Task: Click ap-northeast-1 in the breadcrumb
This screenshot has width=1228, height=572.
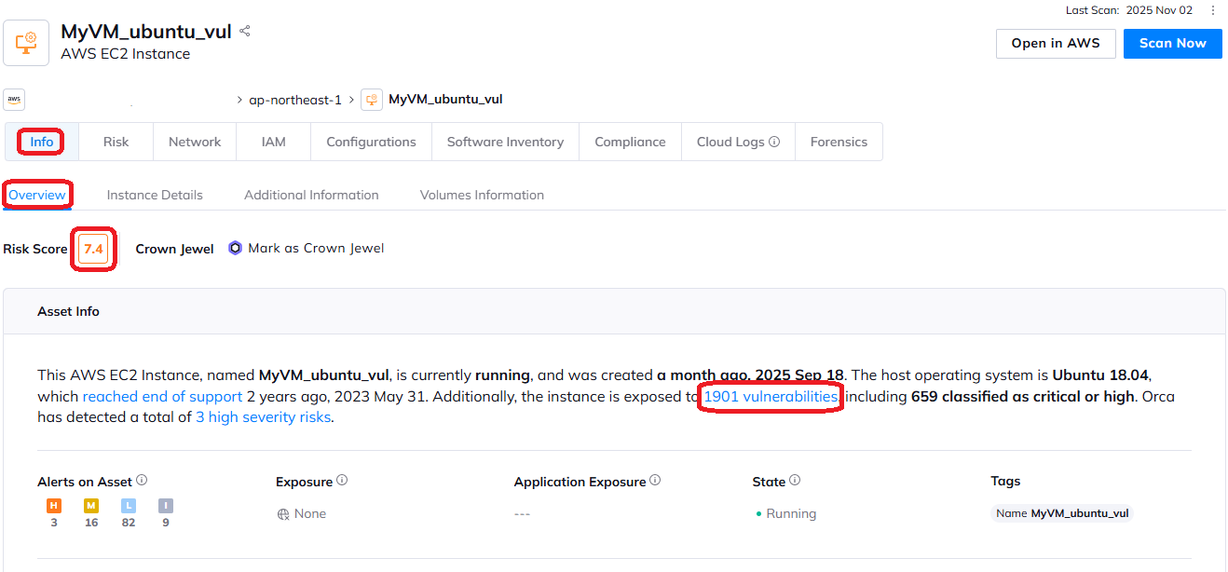Action: pos(295,99)
